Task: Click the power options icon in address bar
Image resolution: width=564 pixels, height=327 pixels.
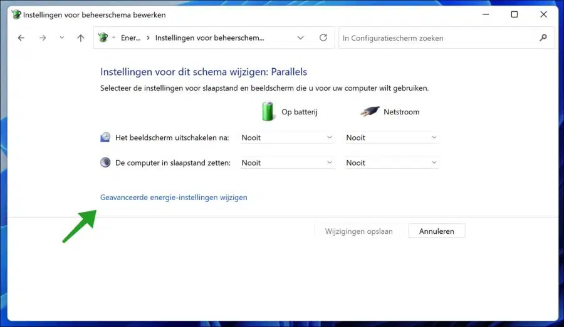Action: click(103, 38)
